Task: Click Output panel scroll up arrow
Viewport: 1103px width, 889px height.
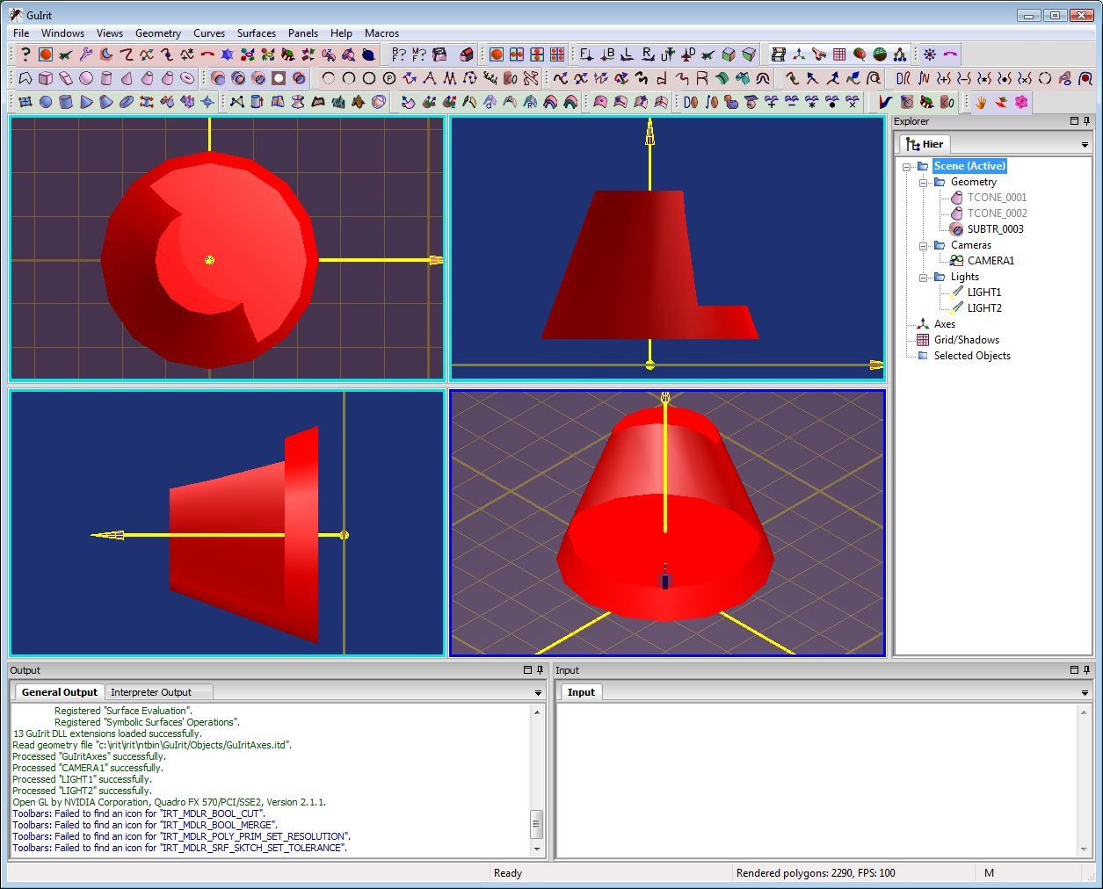Action: (x=537, y=712)
